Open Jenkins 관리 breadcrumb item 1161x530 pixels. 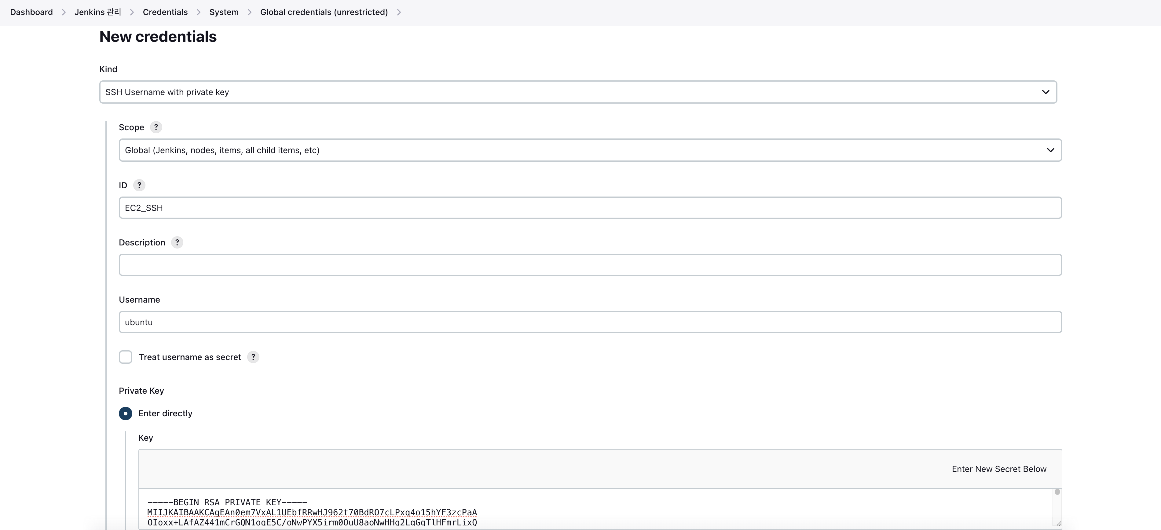point(98,12)
